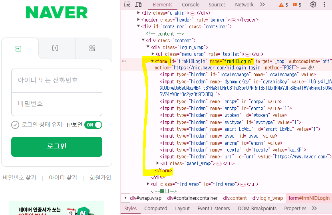Expand ellipsis in panel_wrap ul

(219, 164)
